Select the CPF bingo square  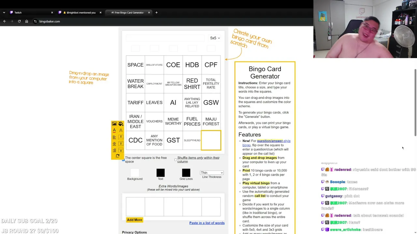[211, 65]
